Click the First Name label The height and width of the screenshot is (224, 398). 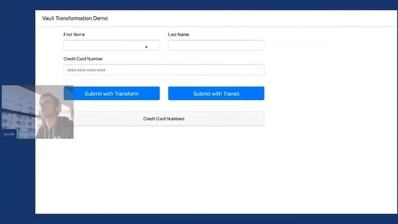click(74, 35)
